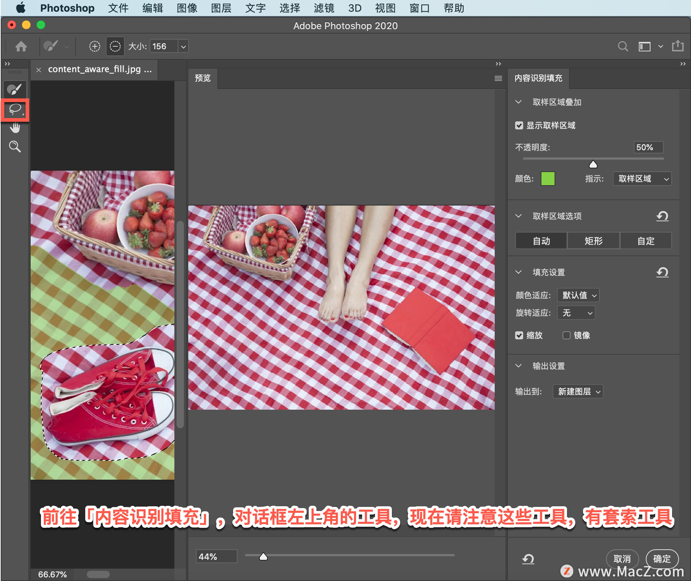Select the Sampling Brush tool in the left toolbar
Screen dimensions: 691x581
[15, 89]
